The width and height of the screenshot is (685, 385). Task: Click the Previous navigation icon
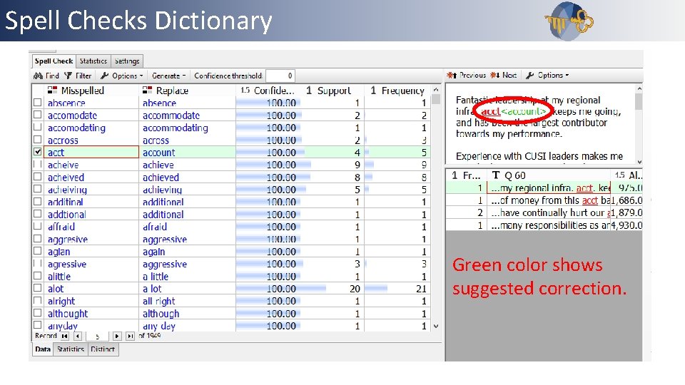click(x=452, y=75)
